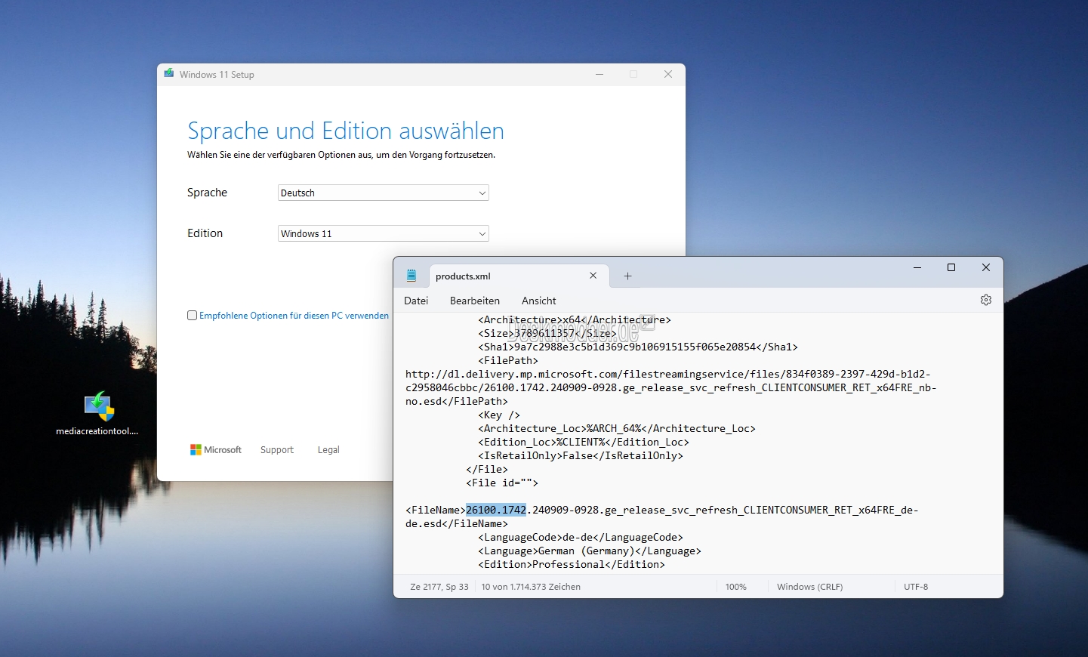Image resolution: width=1088 pixels, height=657 pixels.
Task: Click the Windows 11 Setup title bar icon
Action: pyautogui.click(x=169, y=74)
